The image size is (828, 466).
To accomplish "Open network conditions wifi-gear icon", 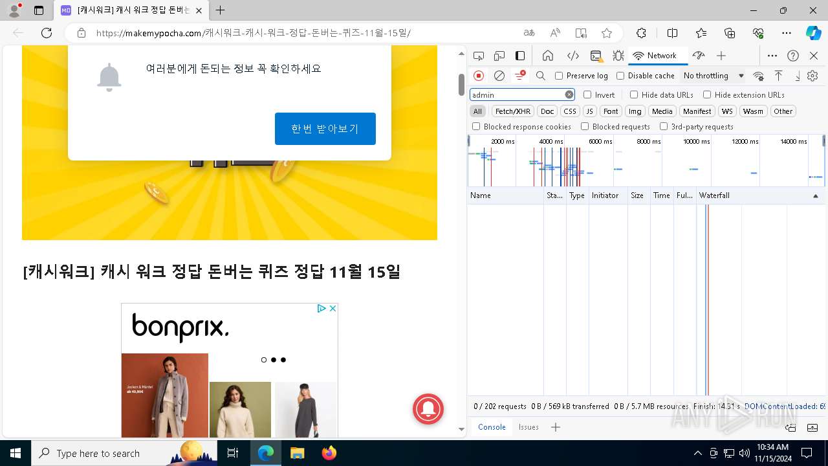I will point(759,76).
